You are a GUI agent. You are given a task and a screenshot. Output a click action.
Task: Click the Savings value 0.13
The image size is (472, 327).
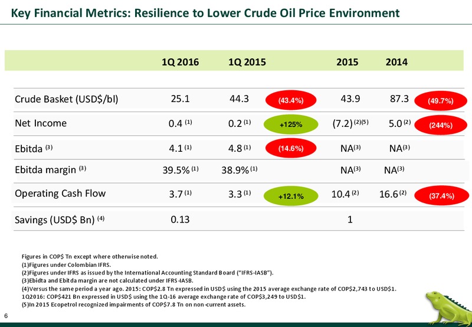(x=180, y=220)
